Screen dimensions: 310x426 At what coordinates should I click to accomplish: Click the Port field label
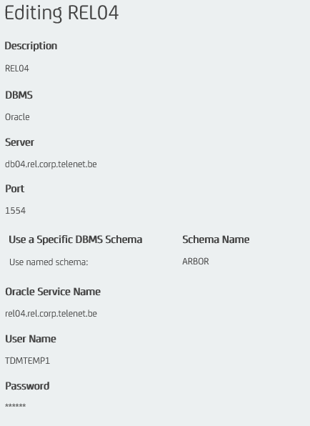[x=15, y=189]
